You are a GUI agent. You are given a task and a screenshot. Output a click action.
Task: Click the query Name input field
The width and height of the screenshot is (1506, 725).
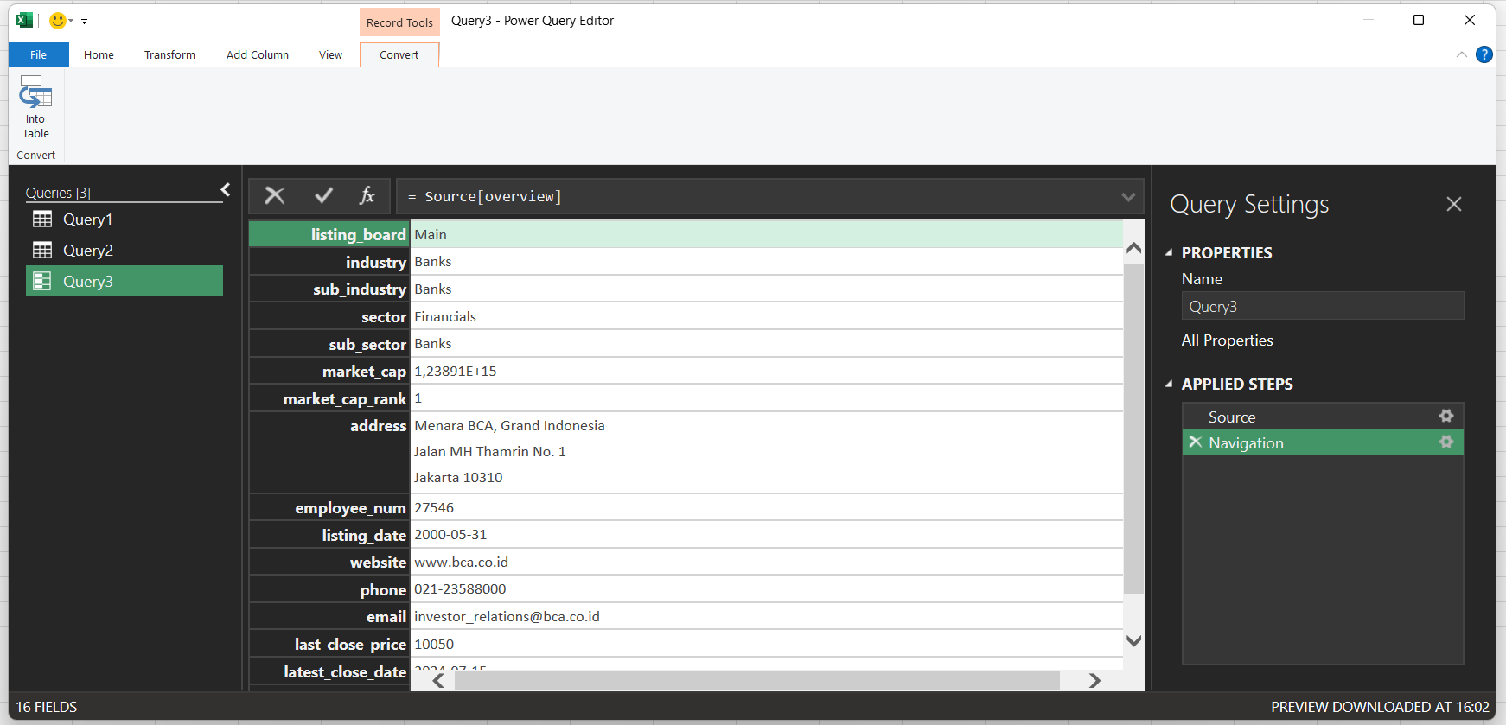(1323, 306)
